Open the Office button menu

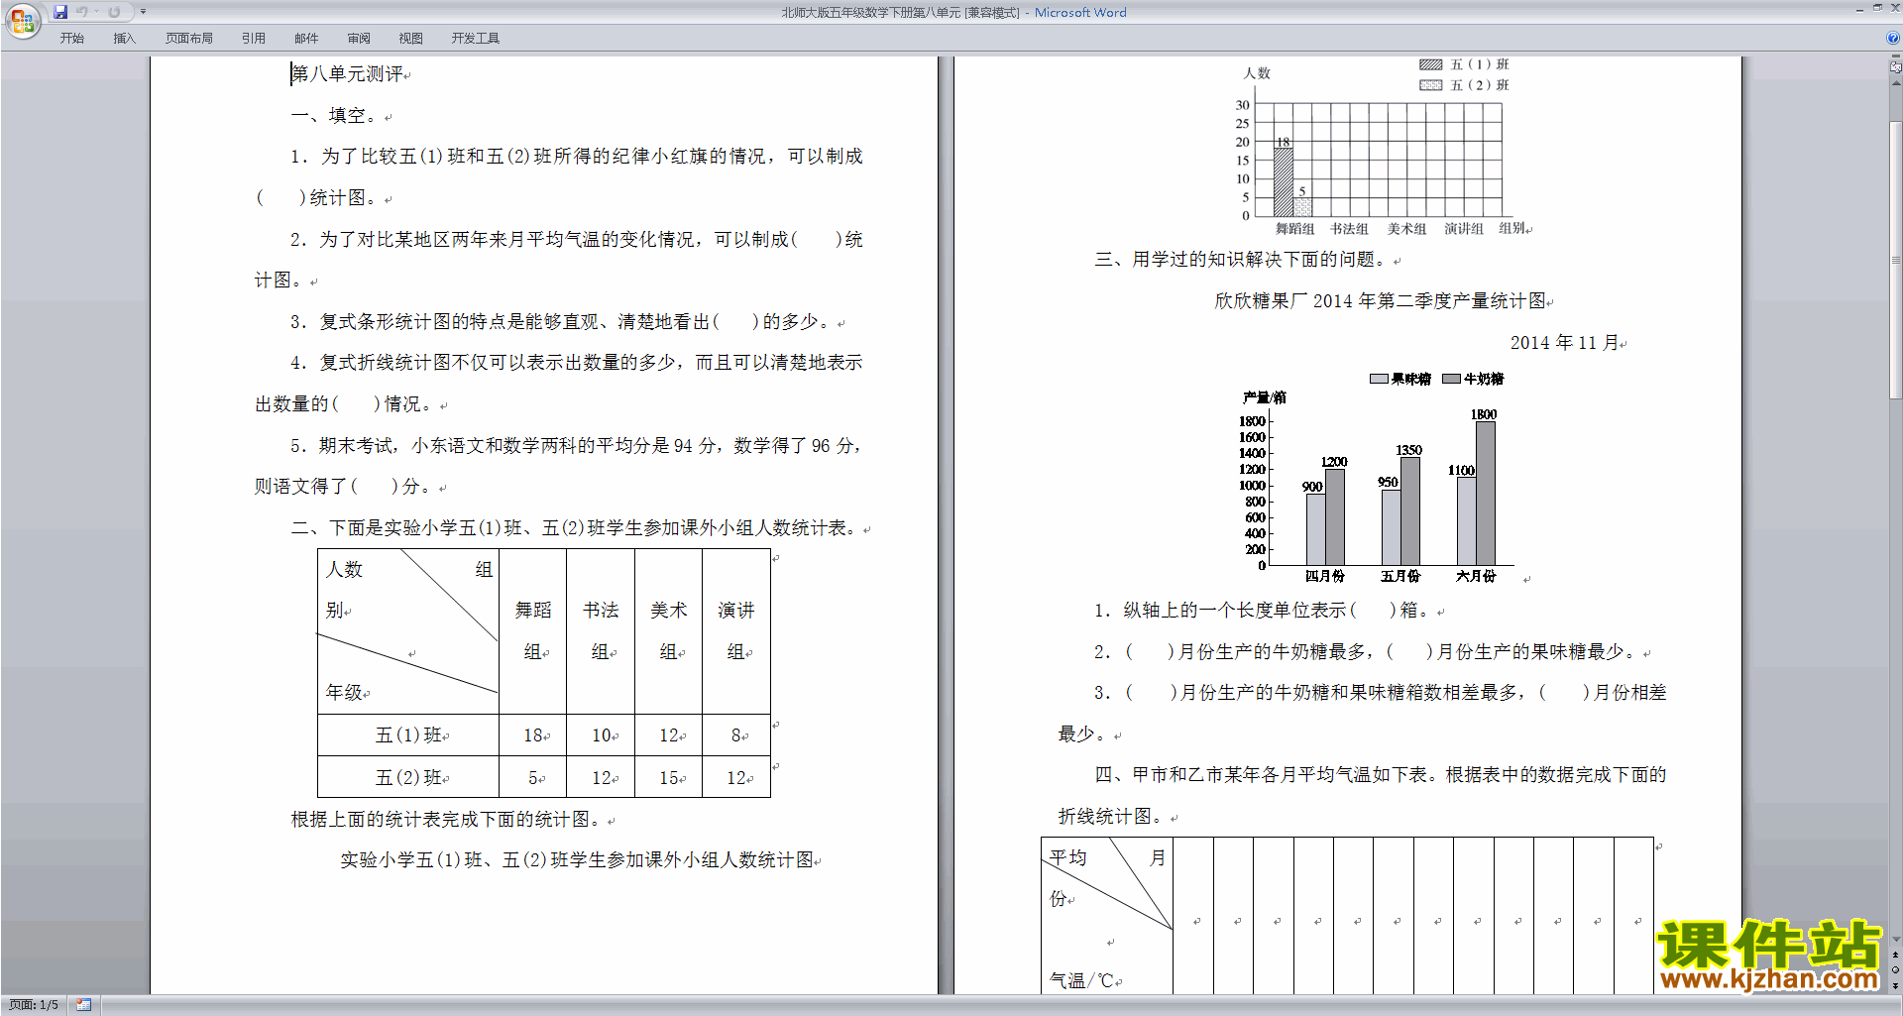coord(22,20)
